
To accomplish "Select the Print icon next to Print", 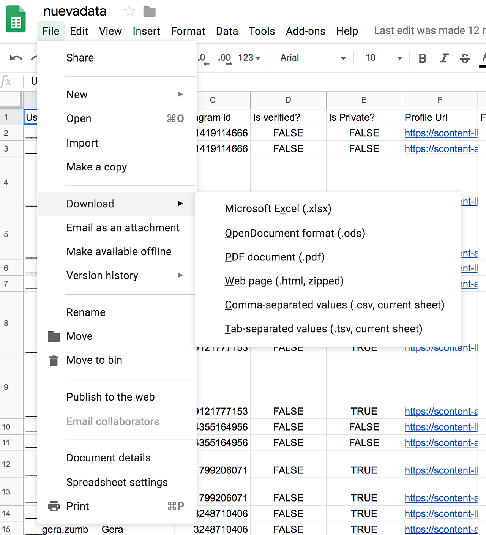I will [x=54, y=506].
